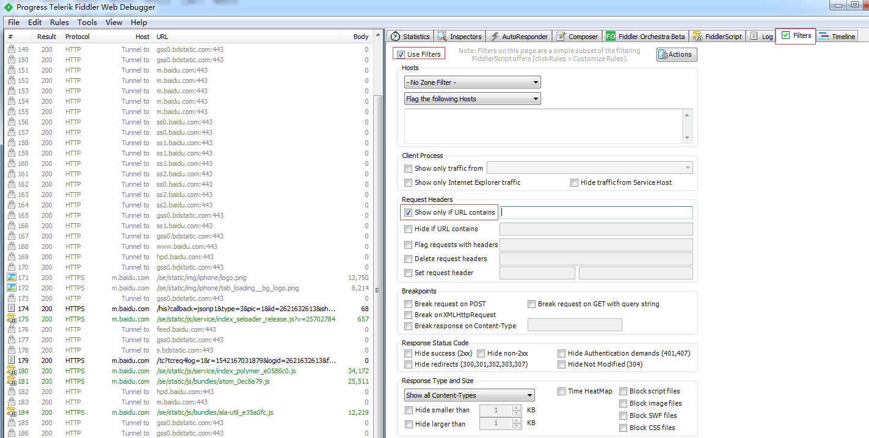Image resolution: width=869 pixels, height=438 pixels.
Task: Check Show only Internet Explorer traffic
Action: coord(409,182)
